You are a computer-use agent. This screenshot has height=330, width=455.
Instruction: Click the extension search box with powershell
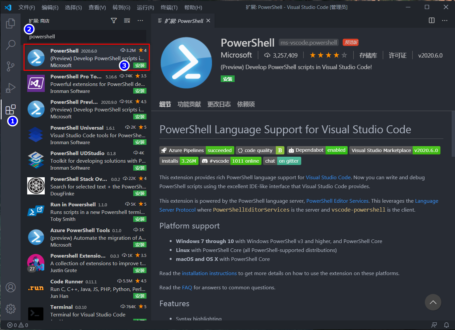[x=86, y=36]
